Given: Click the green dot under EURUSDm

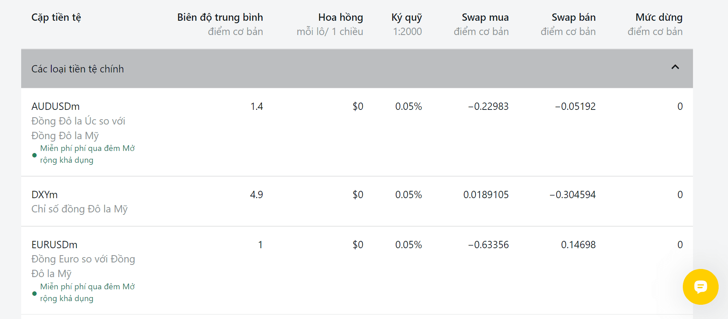Looking at the screenshot, I should (34, 293).
